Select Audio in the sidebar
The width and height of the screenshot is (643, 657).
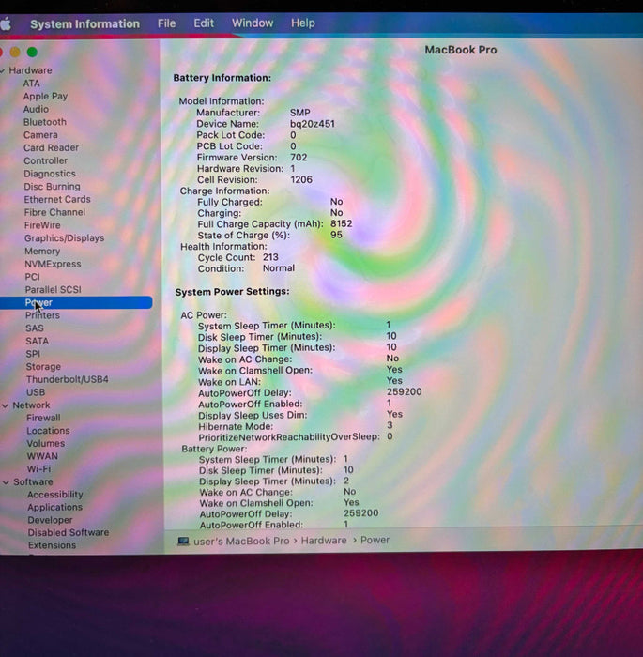(36, 109)
